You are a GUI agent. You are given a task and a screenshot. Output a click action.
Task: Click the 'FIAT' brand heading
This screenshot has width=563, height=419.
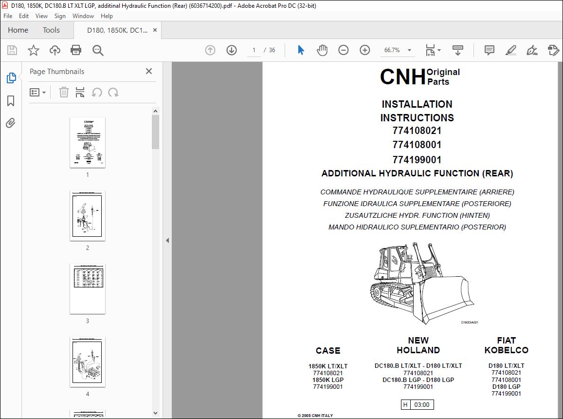(x=506, y=340)
